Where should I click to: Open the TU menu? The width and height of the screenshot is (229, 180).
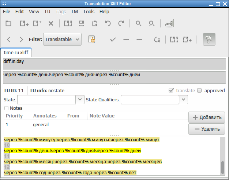[x=47, y=12]
